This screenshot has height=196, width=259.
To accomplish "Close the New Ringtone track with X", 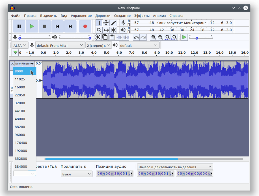I will pos(12,64).
